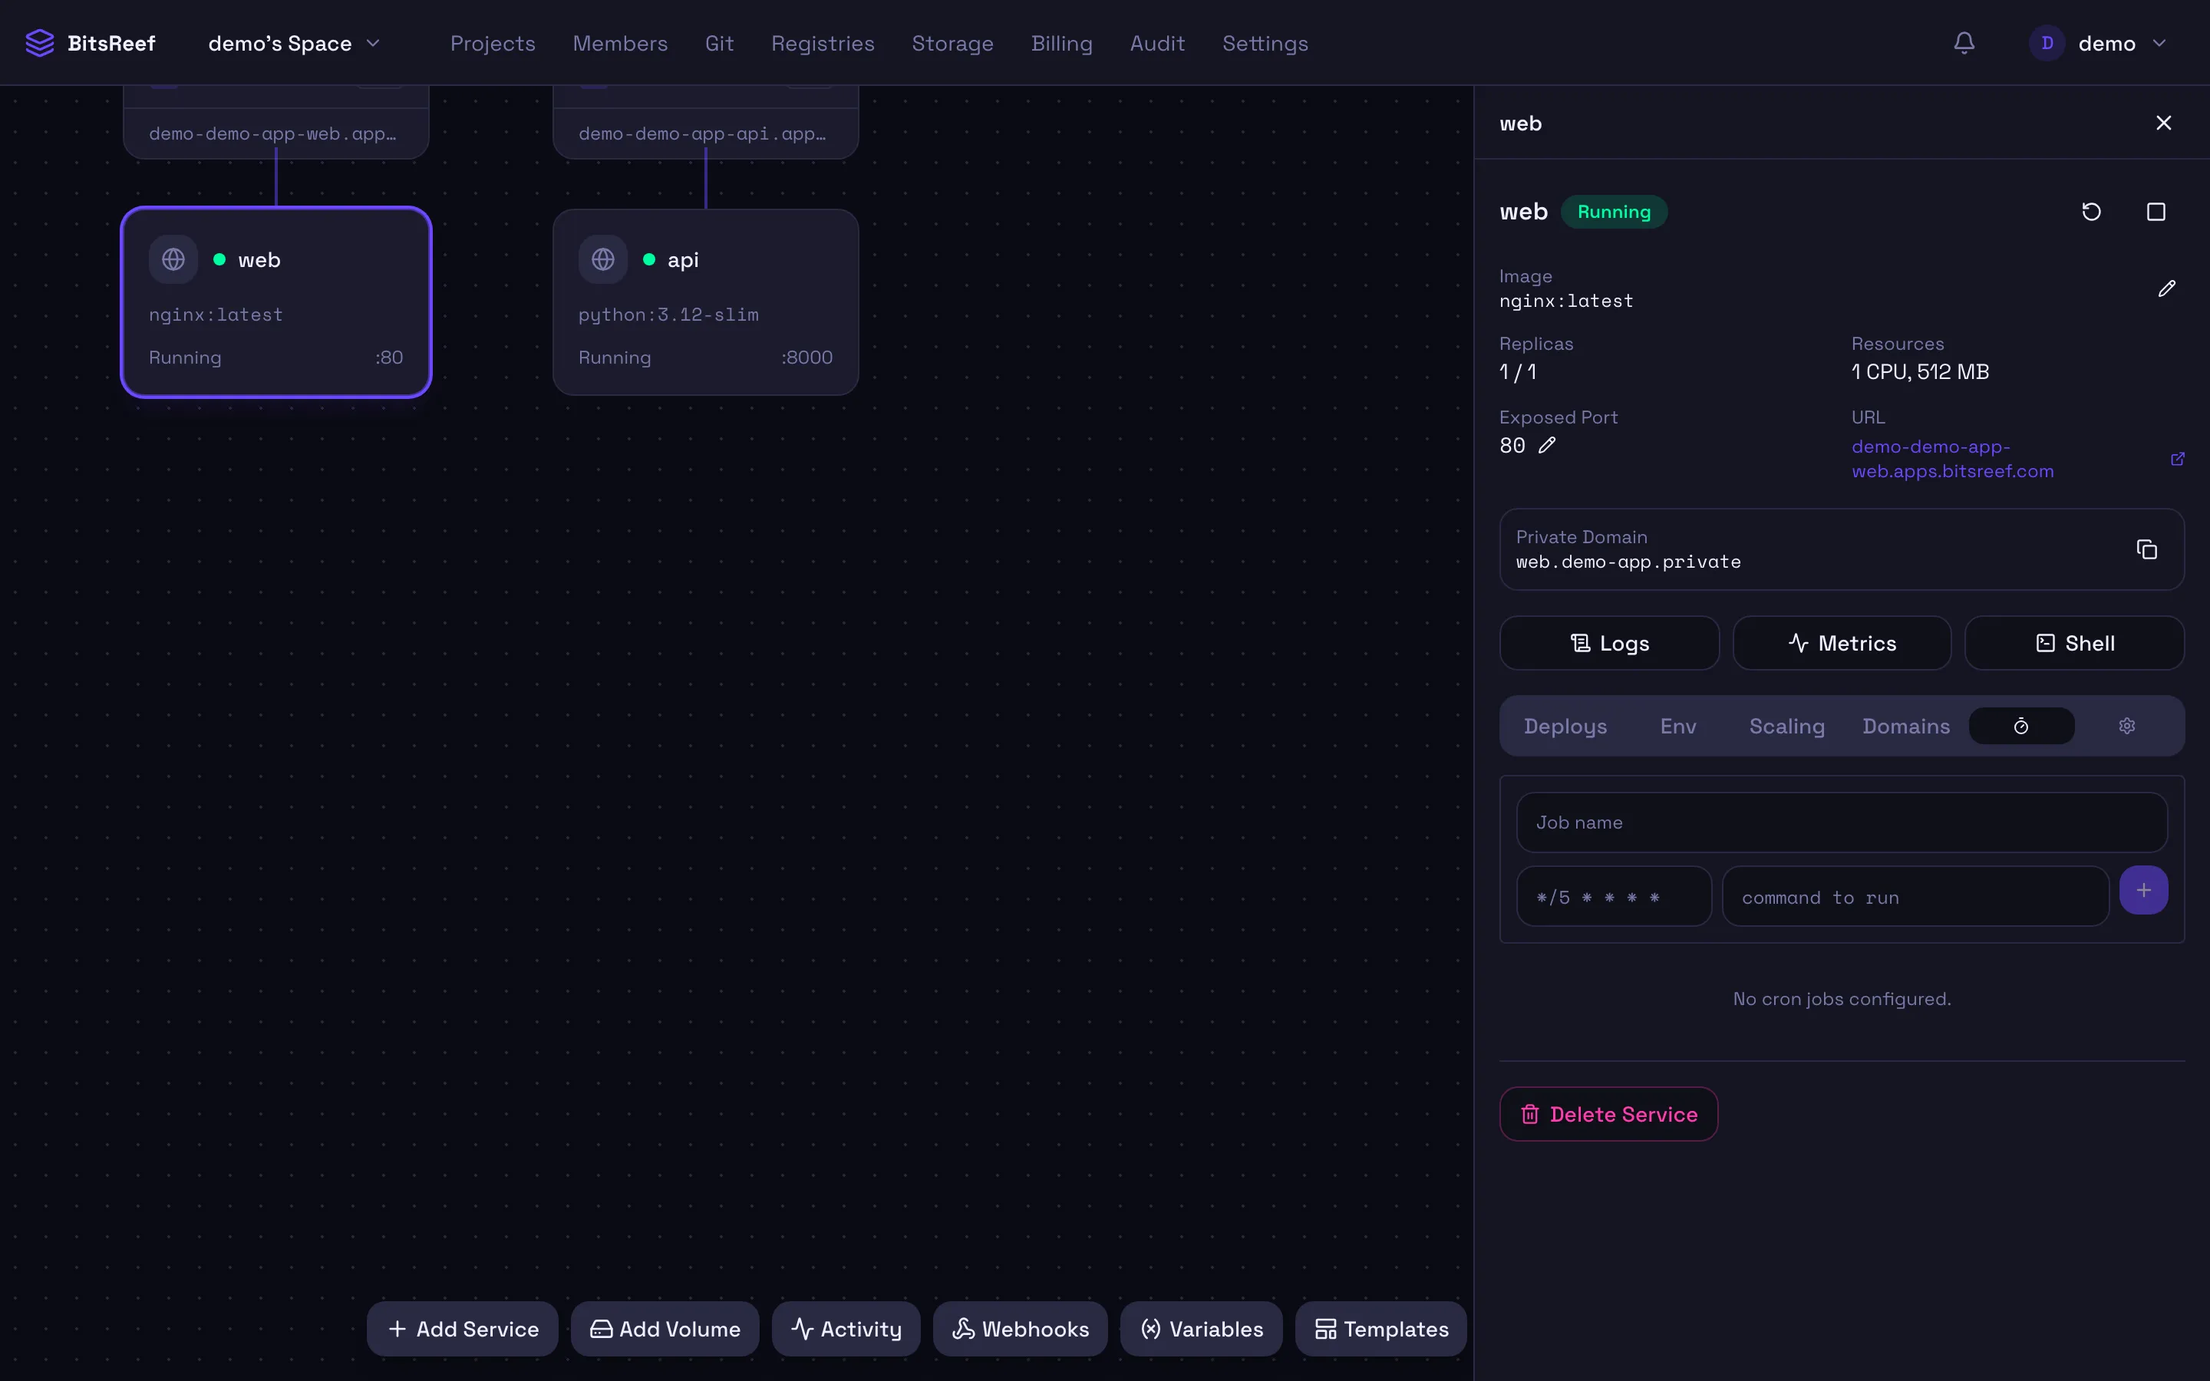Open the gear settings tab in the web panel
Screen dimensions: 2210x1381
point(2127,726)
